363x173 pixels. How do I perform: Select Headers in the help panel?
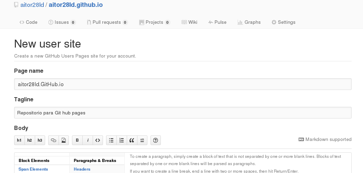[82, 169]
